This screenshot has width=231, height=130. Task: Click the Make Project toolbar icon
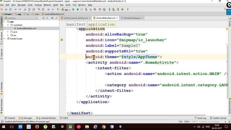(x=58, y=9)
